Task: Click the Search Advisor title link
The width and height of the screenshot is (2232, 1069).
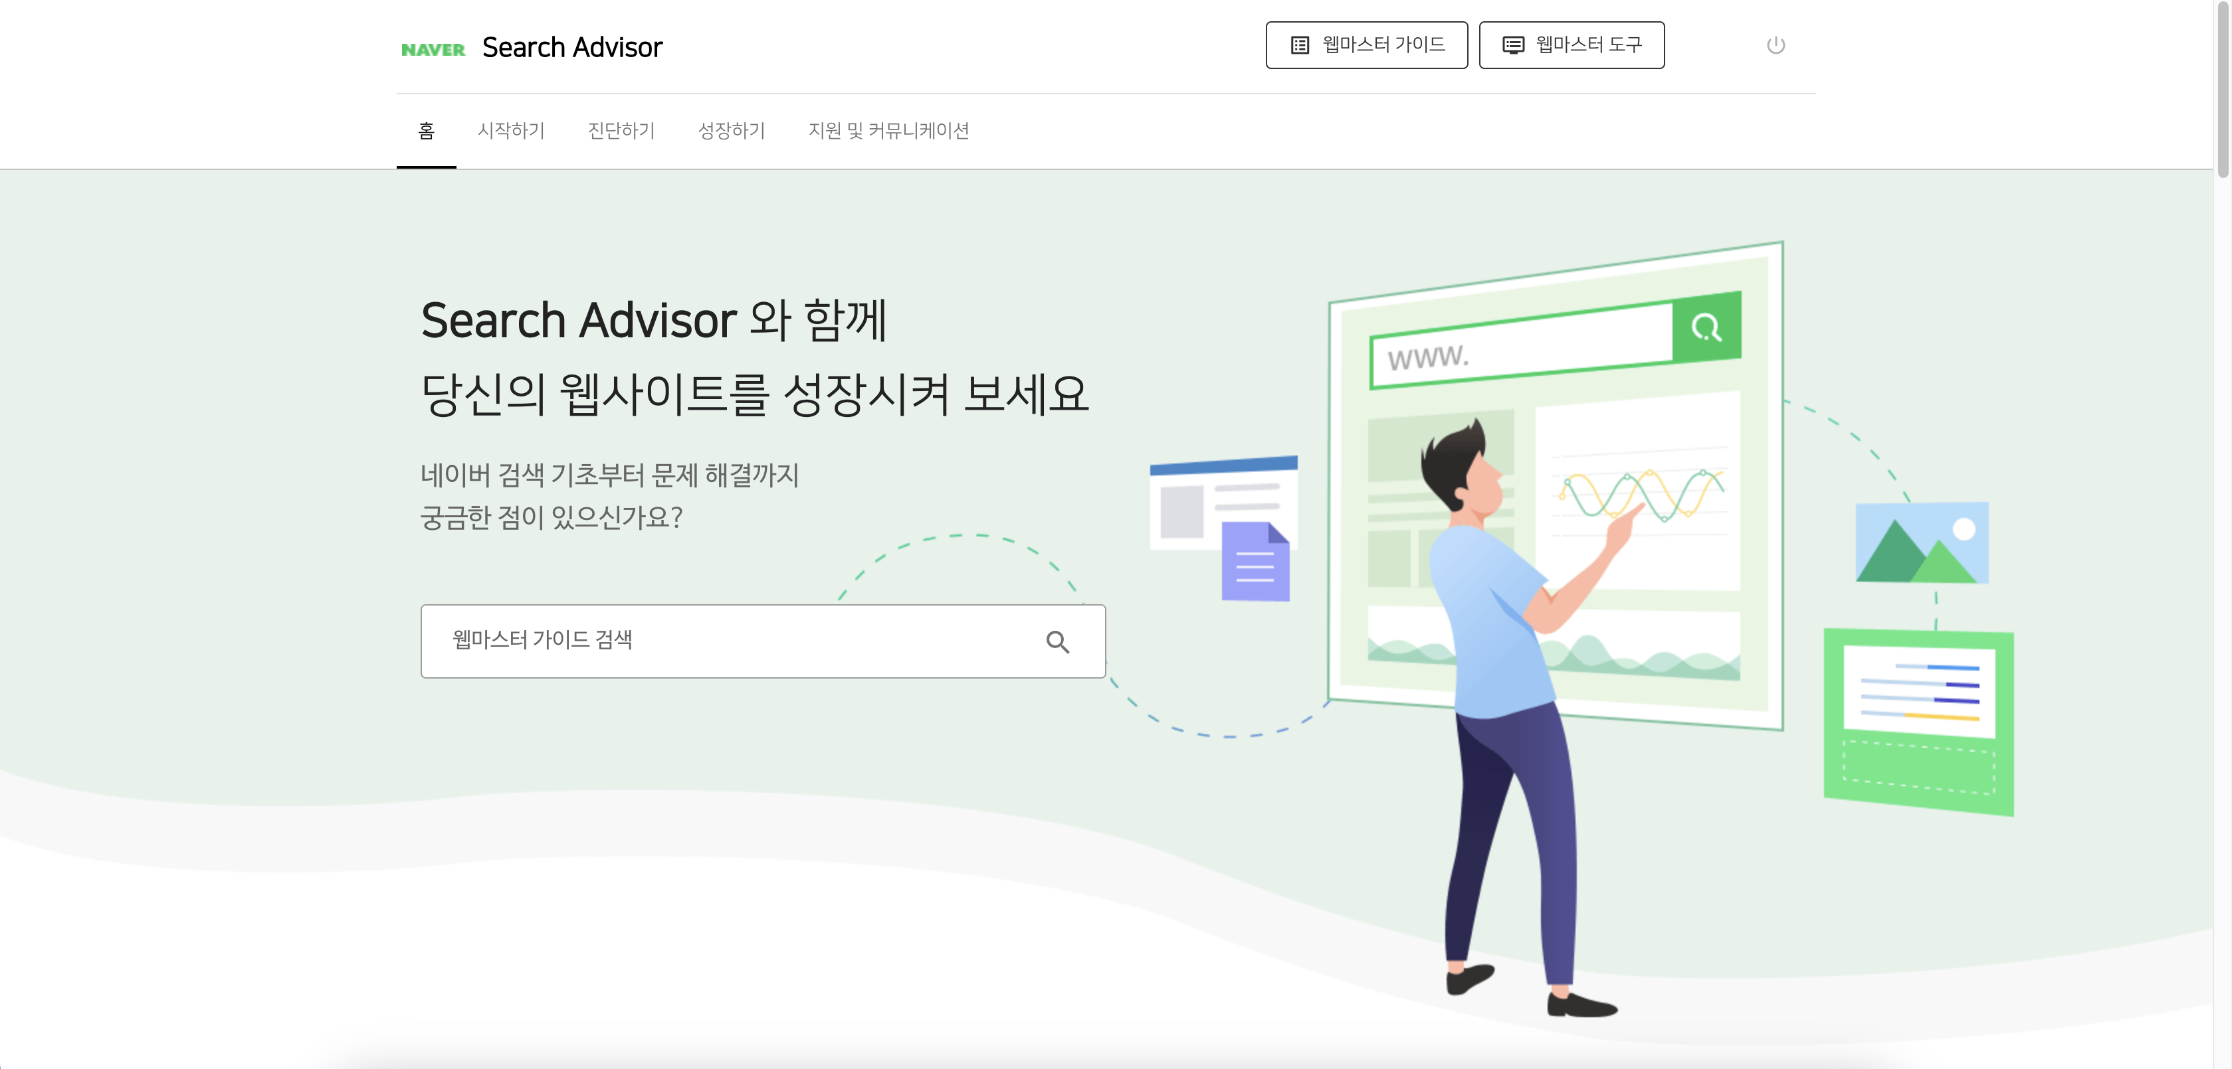Action: [x=572, y=48]
